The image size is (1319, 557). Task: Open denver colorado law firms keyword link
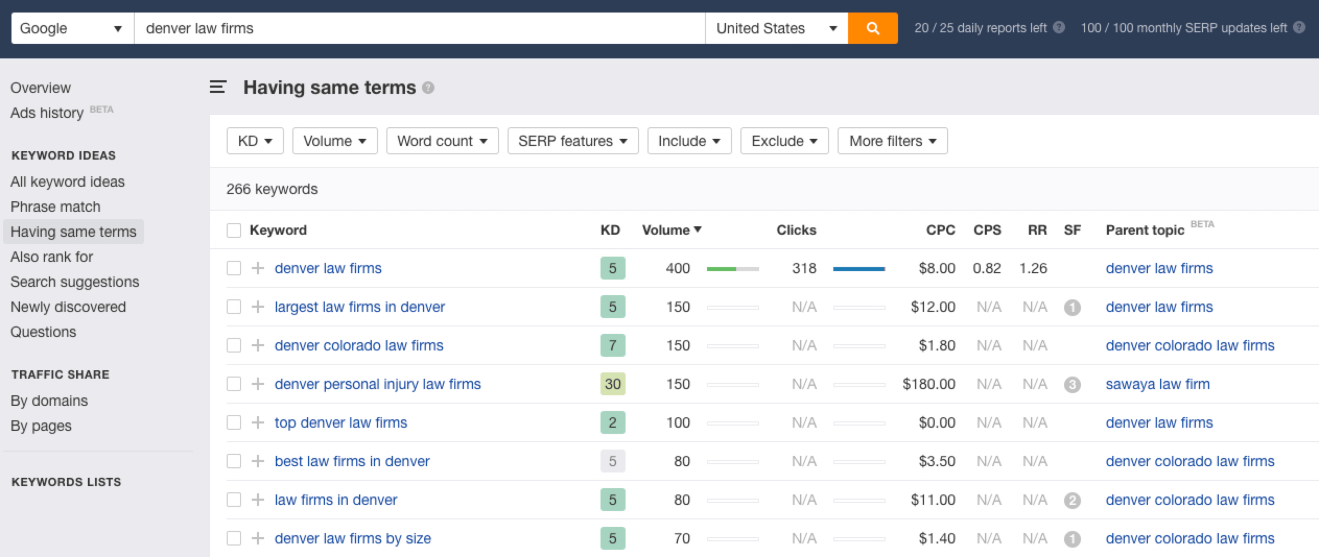pos(359,345)
